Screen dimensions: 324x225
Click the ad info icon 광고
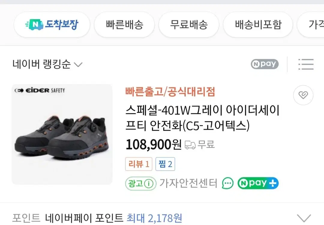141,183
